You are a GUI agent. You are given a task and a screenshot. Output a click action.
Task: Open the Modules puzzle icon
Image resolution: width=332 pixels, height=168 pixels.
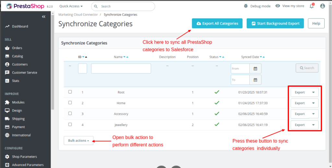(7, 102)
